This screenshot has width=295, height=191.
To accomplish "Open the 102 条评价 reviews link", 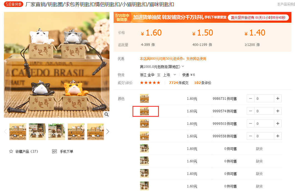I will click(x=202, y=83).
